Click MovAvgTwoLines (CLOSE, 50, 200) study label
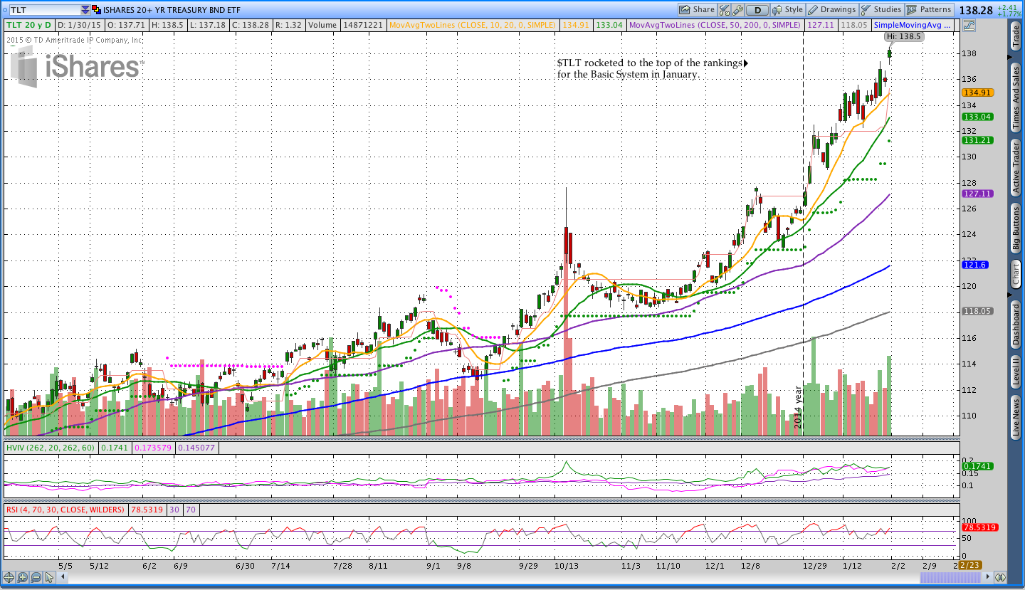Screen dimensions: 1025x590 click(x=715, y=25)
